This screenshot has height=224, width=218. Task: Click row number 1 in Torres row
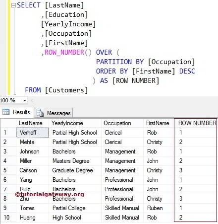pos(196,208)
